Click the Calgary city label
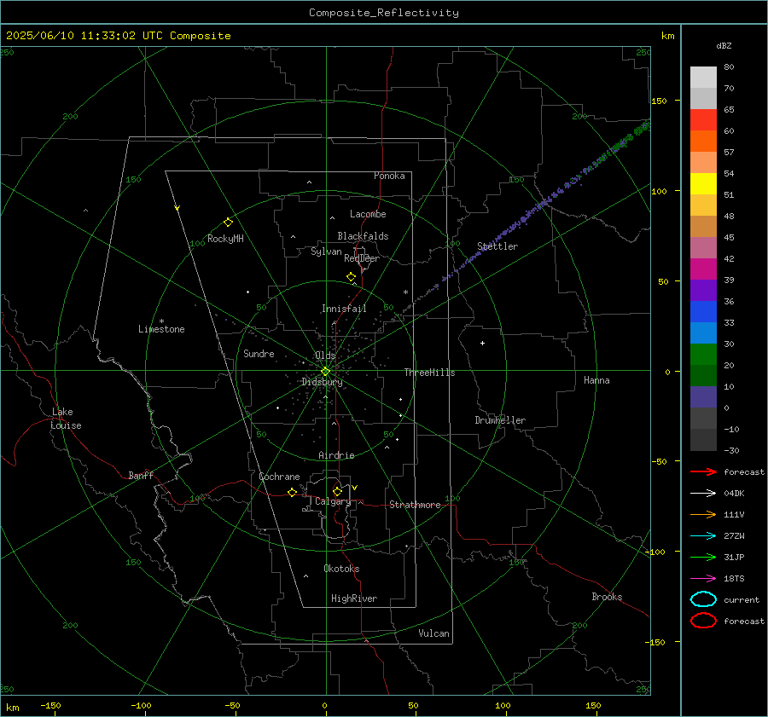768x717 pixels. pyautogui.click(x=333, y=501)
